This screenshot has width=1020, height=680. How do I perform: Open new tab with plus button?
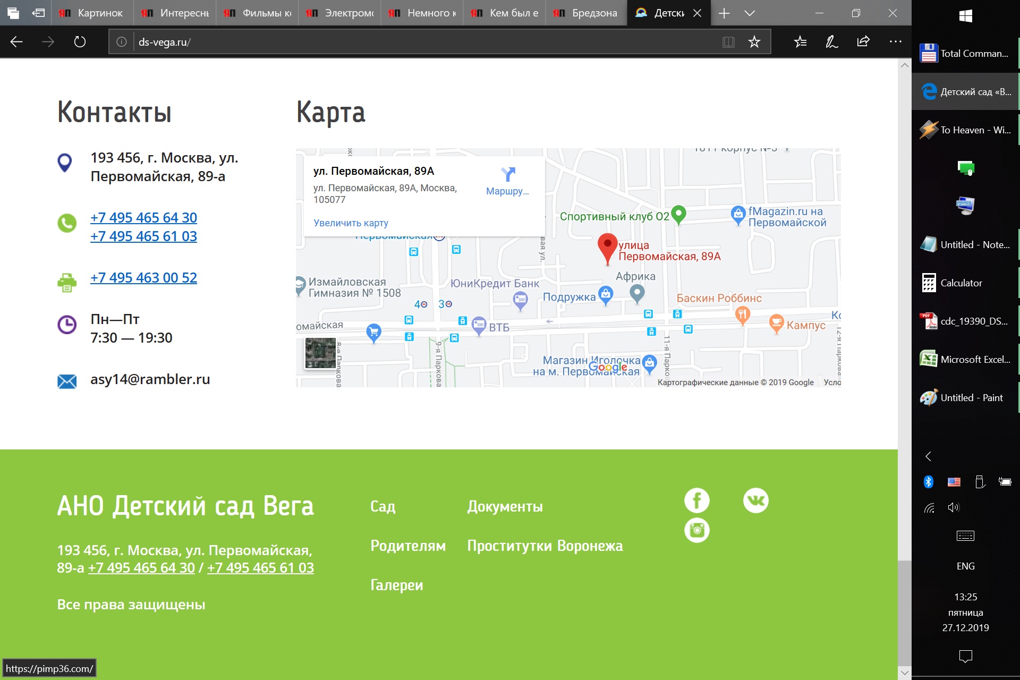click(724, 13)
